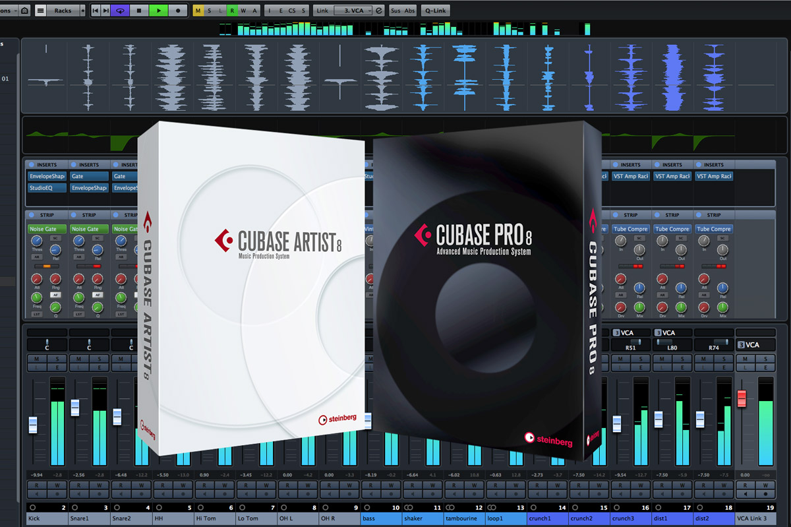Screen dimensions: 791x527
Task: Bypass crunch3 inserts via blue power icon
Action: pyautogui.click(x=616, y=164)
